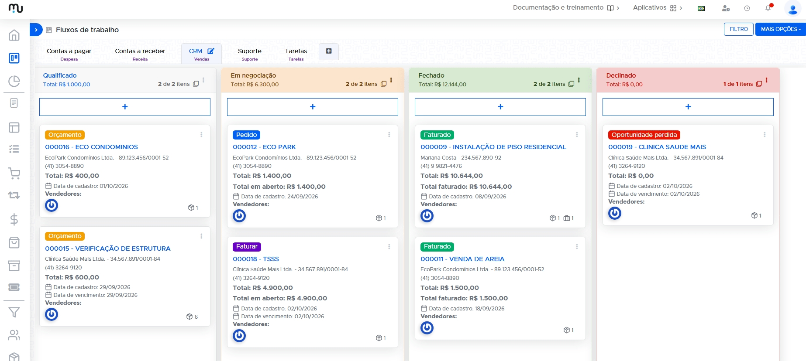
Task: Switch to the Suporte tab
Action: tap(250, 54)
